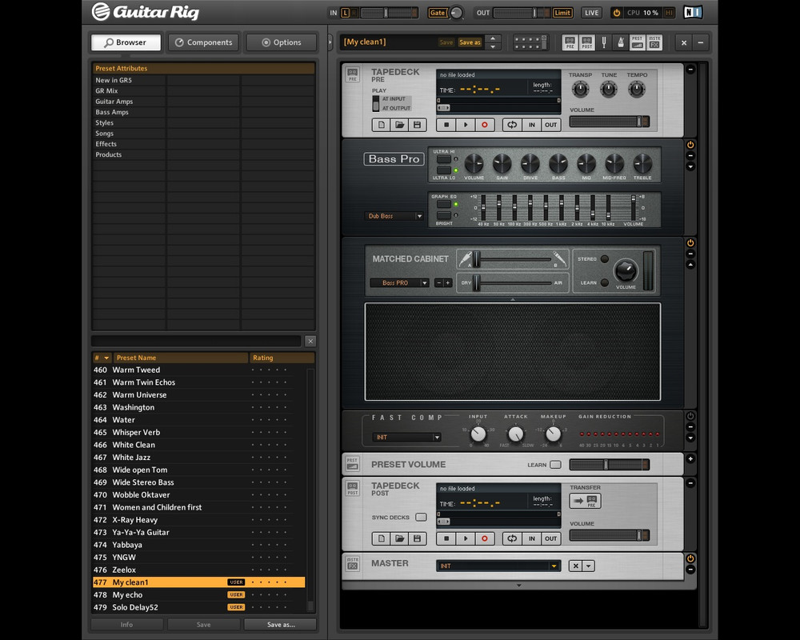Image resolution: width=800 pixels, height=640 pixels.
Task: Enable loop in Tapedeck Post
Action: pos(512,538)
